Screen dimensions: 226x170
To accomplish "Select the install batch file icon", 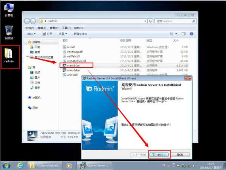I will [64, 47].
